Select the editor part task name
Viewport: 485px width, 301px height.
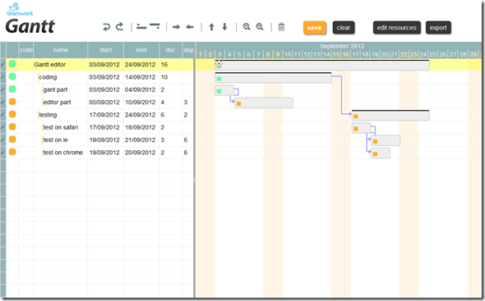click(57, 103)
